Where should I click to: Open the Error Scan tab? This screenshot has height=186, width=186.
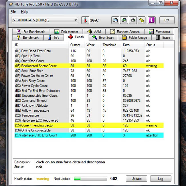click(x=103, y=37)
